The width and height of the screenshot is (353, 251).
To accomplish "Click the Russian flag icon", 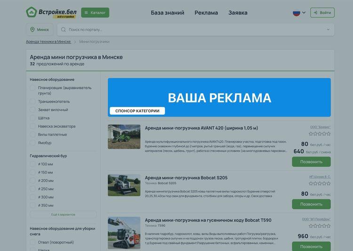I will click(x=297, y=13).
